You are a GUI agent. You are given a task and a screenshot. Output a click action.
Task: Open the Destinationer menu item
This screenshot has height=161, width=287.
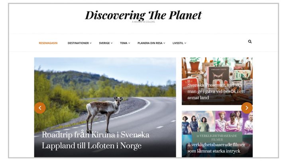click(78, 43)
